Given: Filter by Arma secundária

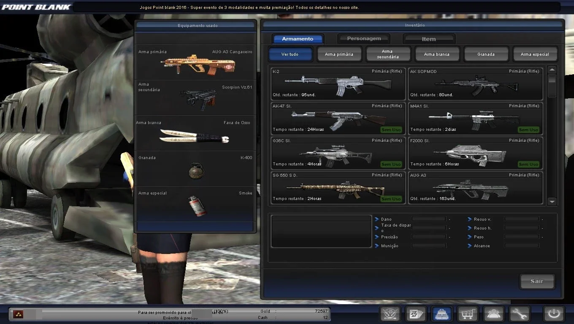Looking at the screenshot, I should [x=388, y=54].
